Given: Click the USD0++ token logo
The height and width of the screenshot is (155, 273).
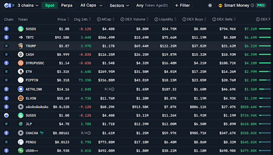Looking at the screenshot, I should pyautogui.click(x=20, y=151).
